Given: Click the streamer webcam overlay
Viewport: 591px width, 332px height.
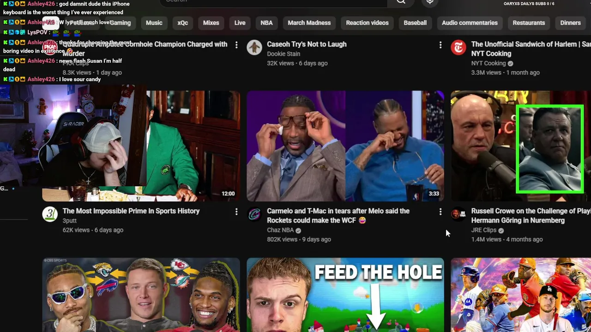Looking at the screenshot, I should tap(73, 136).
